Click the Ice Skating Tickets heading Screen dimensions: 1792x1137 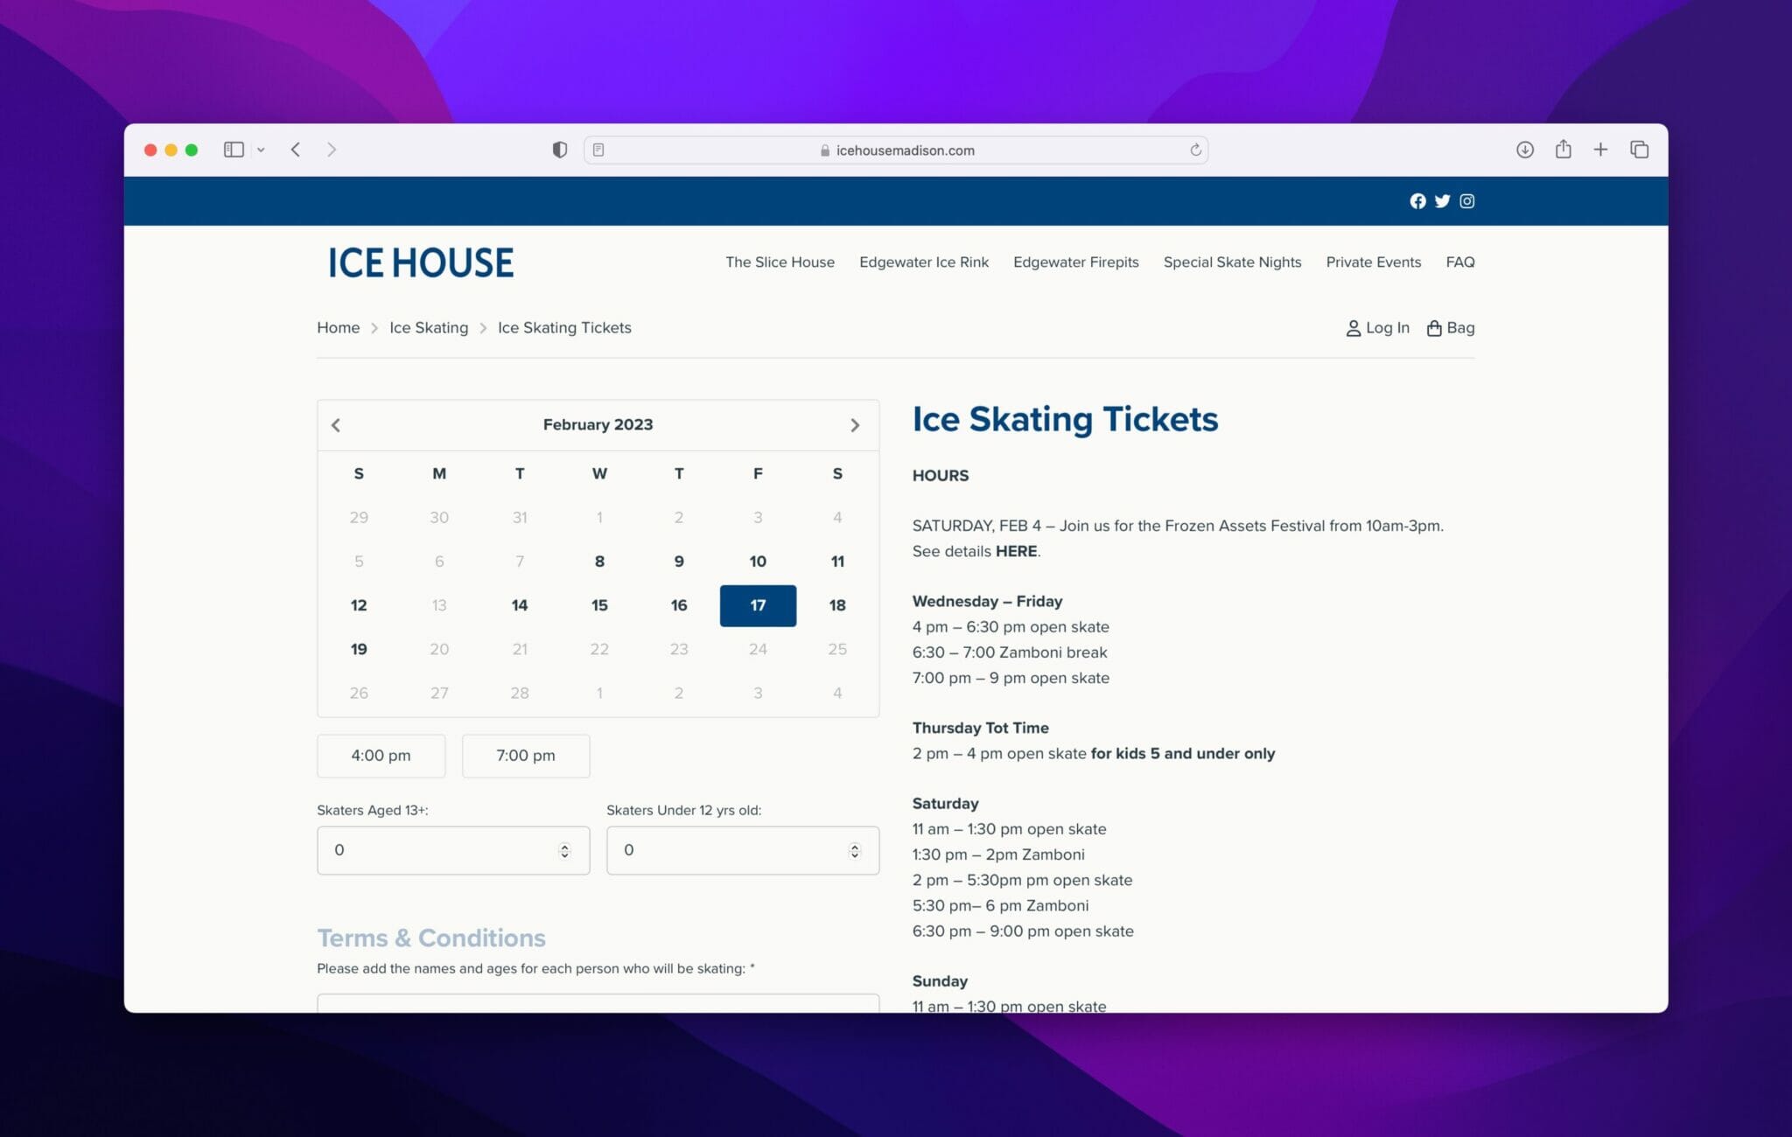(x=1065, y=420)
